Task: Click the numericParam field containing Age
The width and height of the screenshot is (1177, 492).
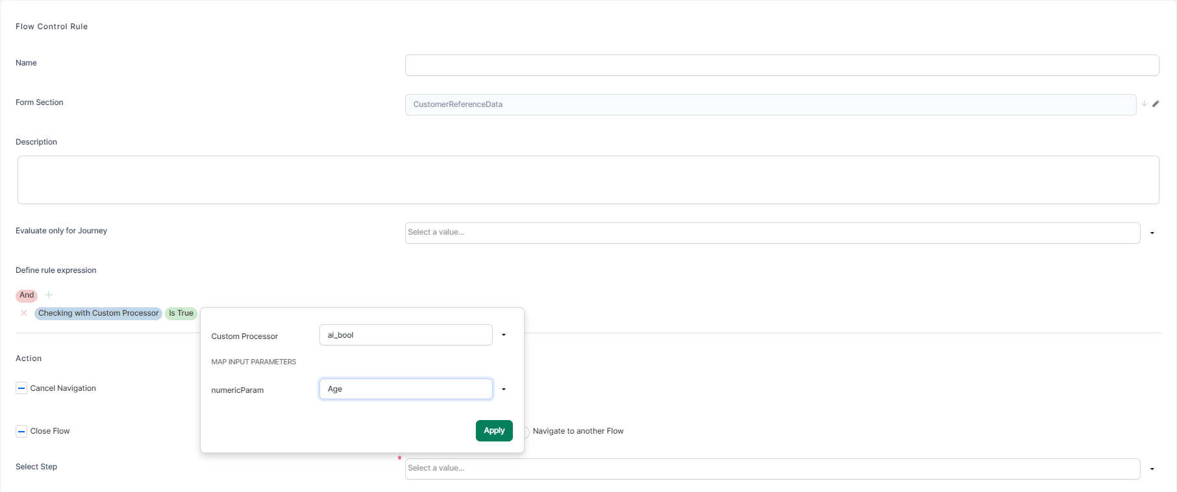Action: (x=406, y=389)
